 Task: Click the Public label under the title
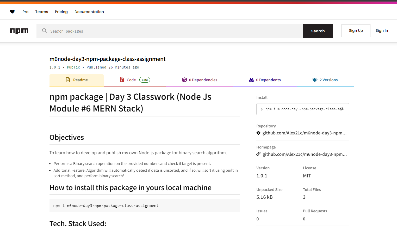(73, 67)
